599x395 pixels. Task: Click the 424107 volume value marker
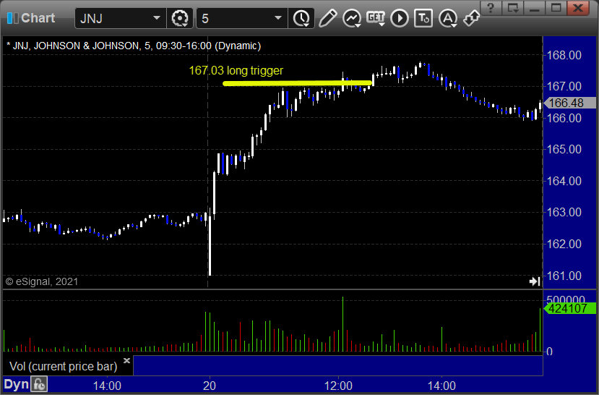pos(569,308)
